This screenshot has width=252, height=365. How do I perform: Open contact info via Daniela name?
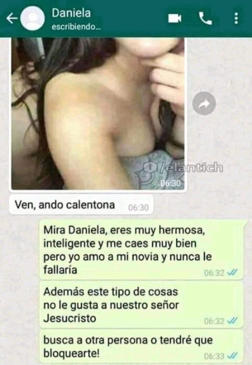[71, 13]
